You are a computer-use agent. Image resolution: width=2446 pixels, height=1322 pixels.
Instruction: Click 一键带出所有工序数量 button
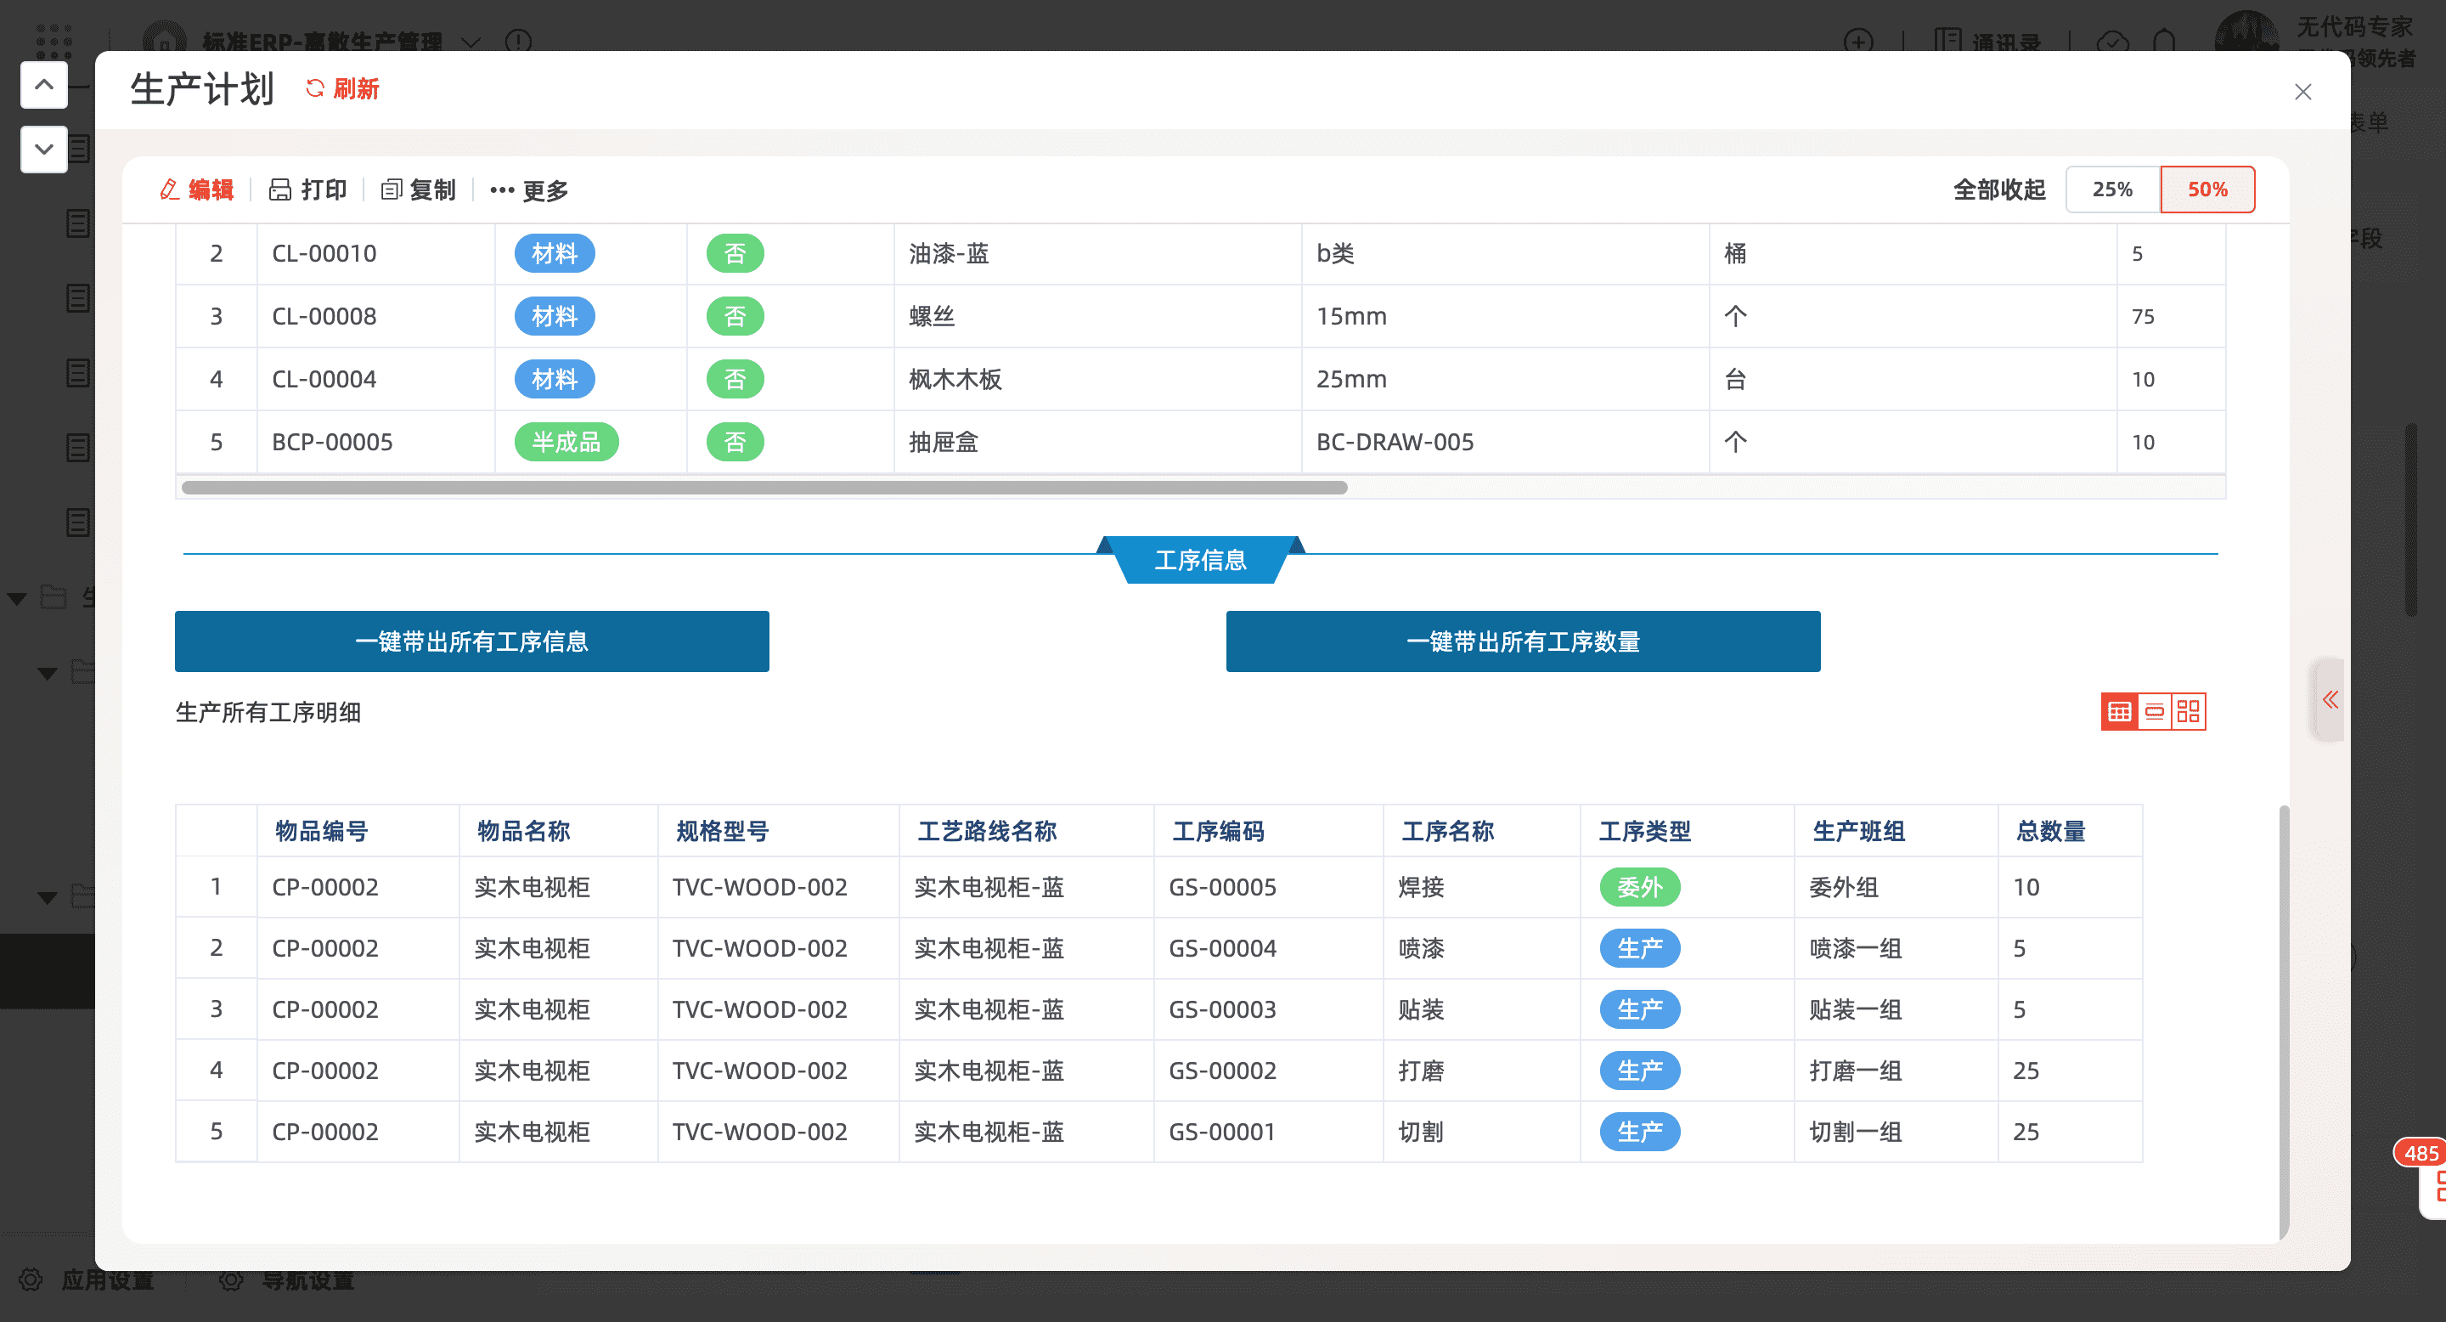click(1522, 641)
